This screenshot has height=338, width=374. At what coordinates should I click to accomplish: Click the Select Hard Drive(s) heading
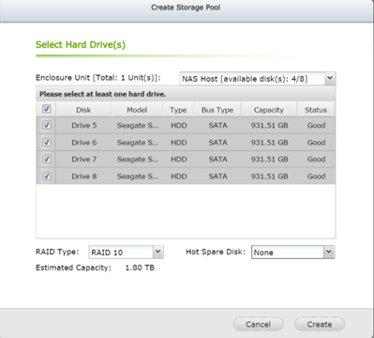pos(81,45)
